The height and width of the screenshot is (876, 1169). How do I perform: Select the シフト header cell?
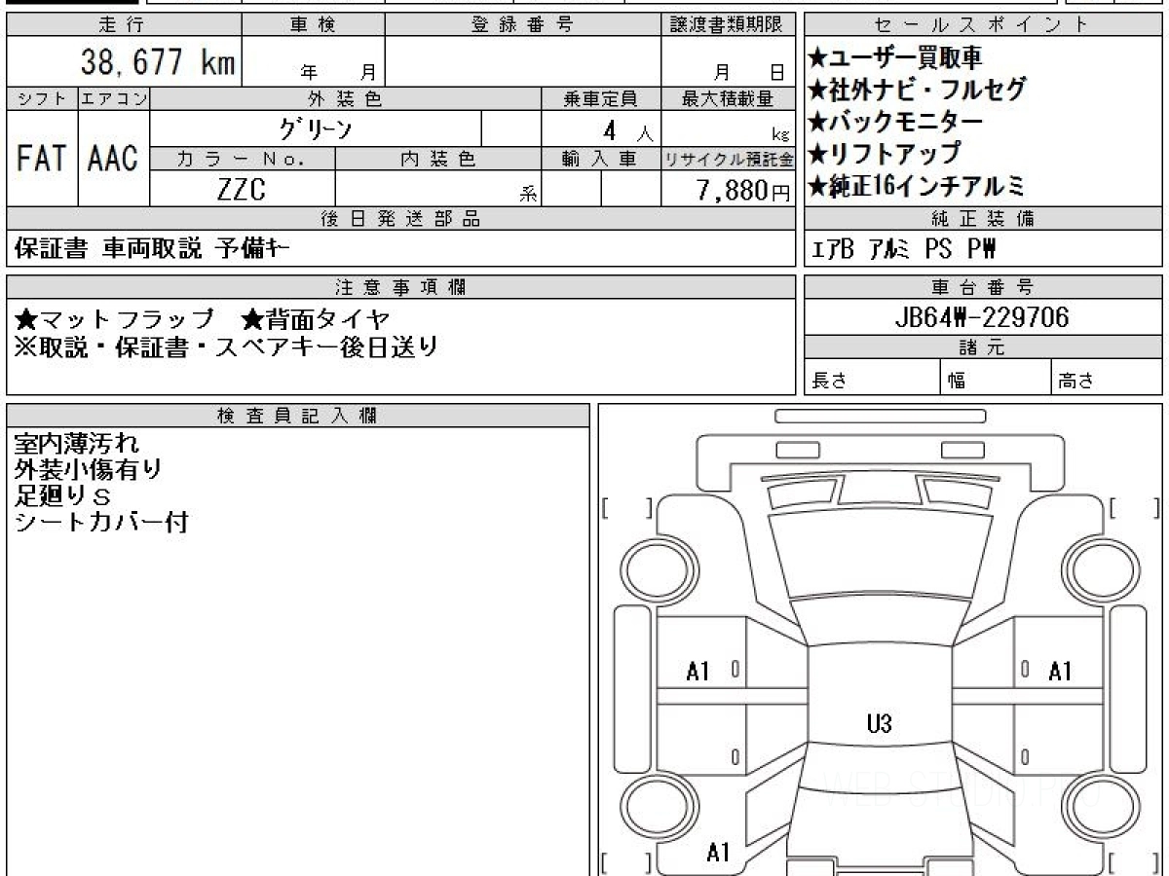pyautogui.click(x=42, y=98)
